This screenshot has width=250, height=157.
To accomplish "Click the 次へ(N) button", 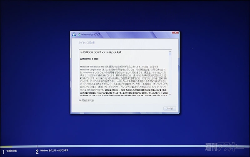I will (x=170, y=109).
